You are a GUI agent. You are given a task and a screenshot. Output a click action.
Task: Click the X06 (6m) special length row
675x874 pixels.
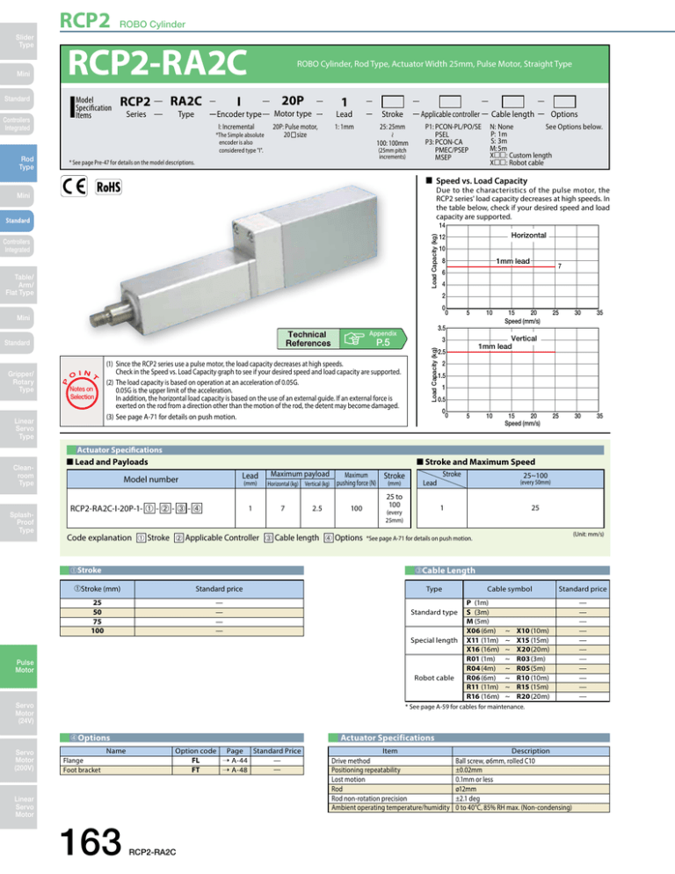(x=536, y=631)
